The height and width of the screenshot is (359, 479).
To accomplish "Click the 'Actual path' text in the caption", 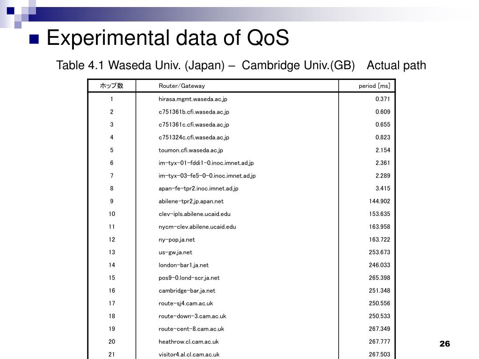I will pos(396,65).
